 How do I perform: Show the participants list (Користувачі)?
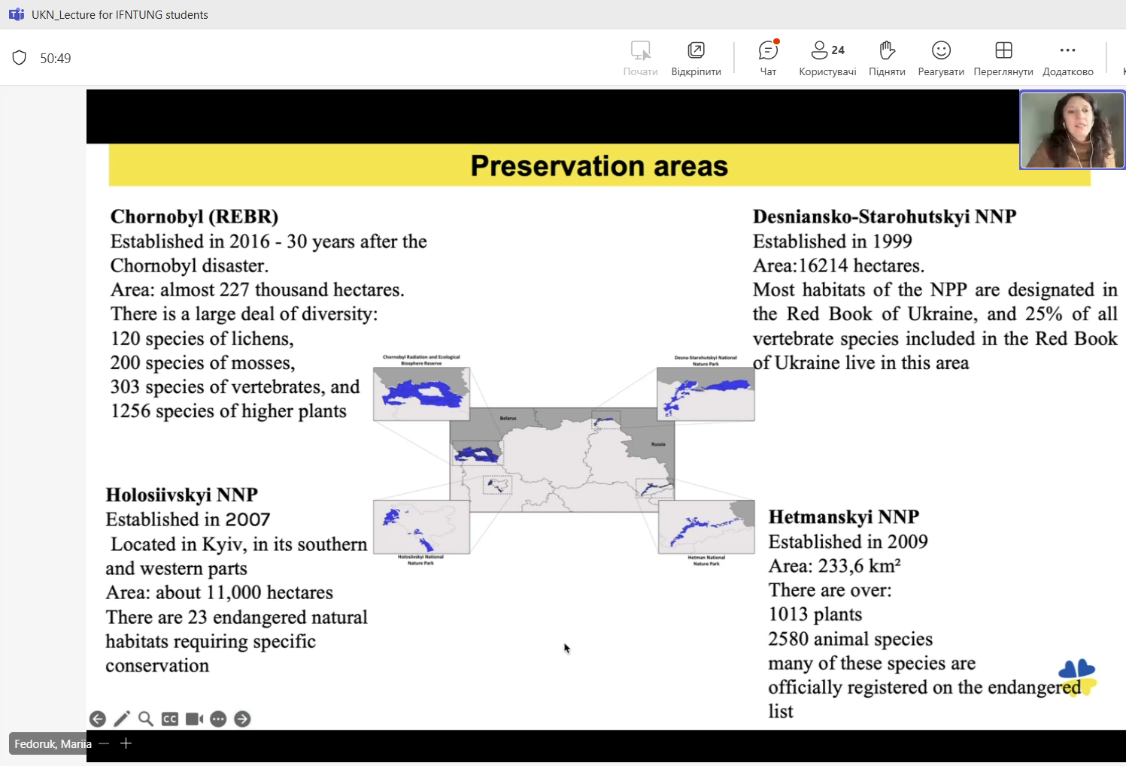pyautogui.click(x=827, y=58)
